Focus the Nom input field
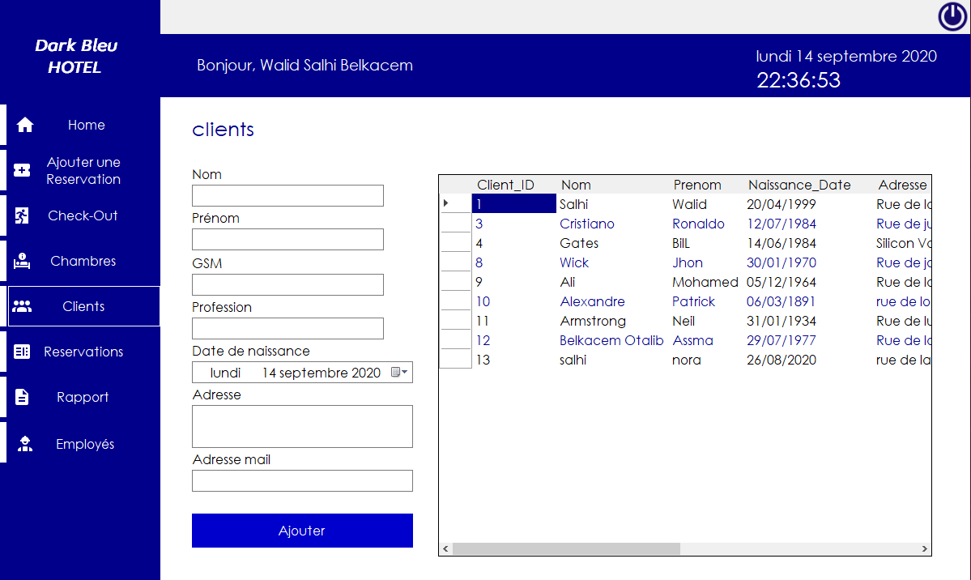 tap(288, 196)
